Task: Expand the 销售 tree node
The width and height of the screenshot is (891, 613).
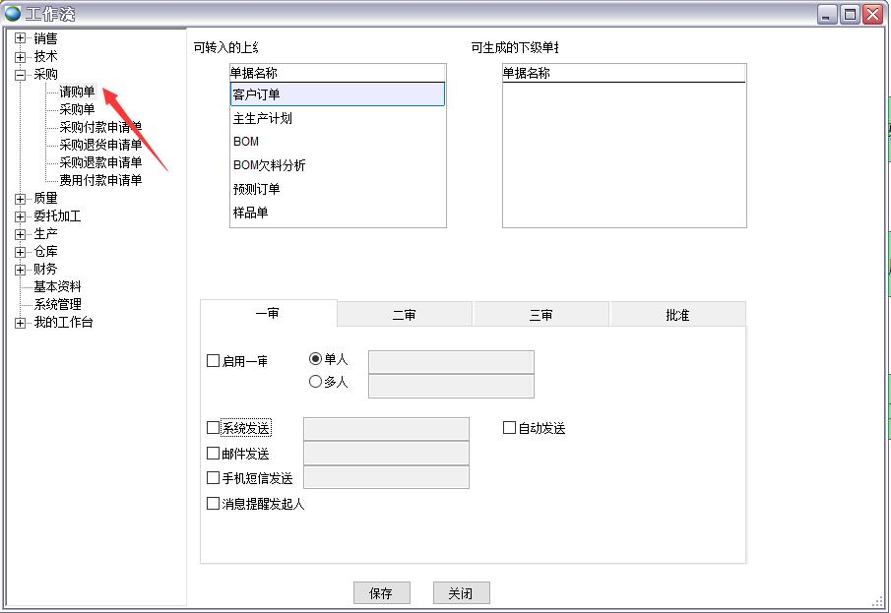Action: [20, 37]
